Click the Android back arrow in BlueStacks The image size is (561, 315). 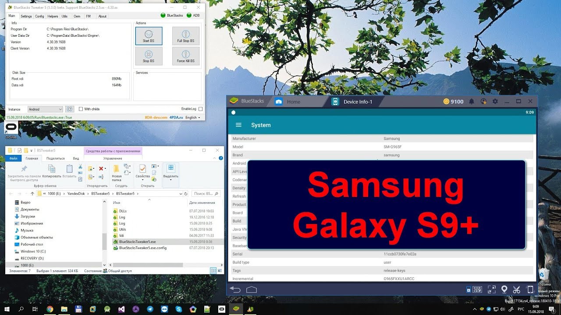coord(235,290)
